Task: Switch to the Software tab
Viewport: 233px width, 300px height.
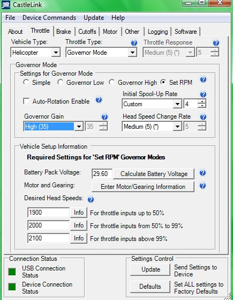Action: [x=186, y=32]
